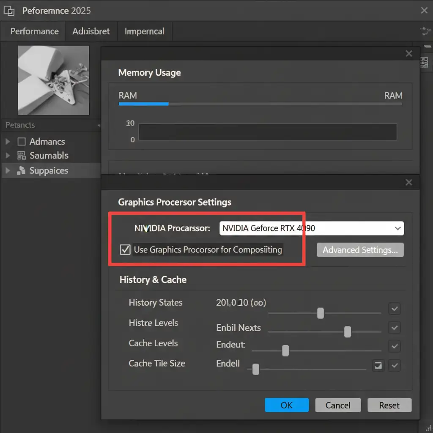The image size is (433, 433).
Task: Click the image thumbnail preview
Action: tap(53, 80)
